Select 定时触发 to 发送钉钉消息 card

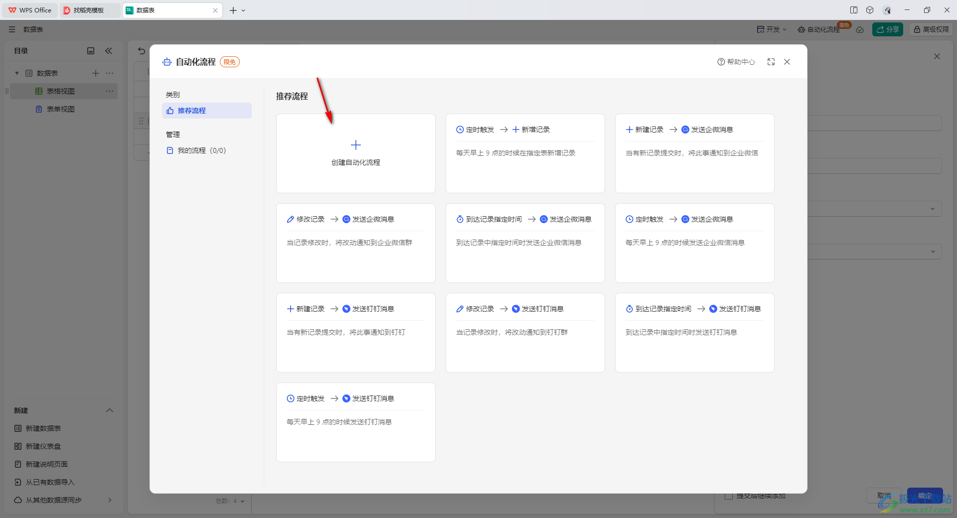(x=355, y=422)
